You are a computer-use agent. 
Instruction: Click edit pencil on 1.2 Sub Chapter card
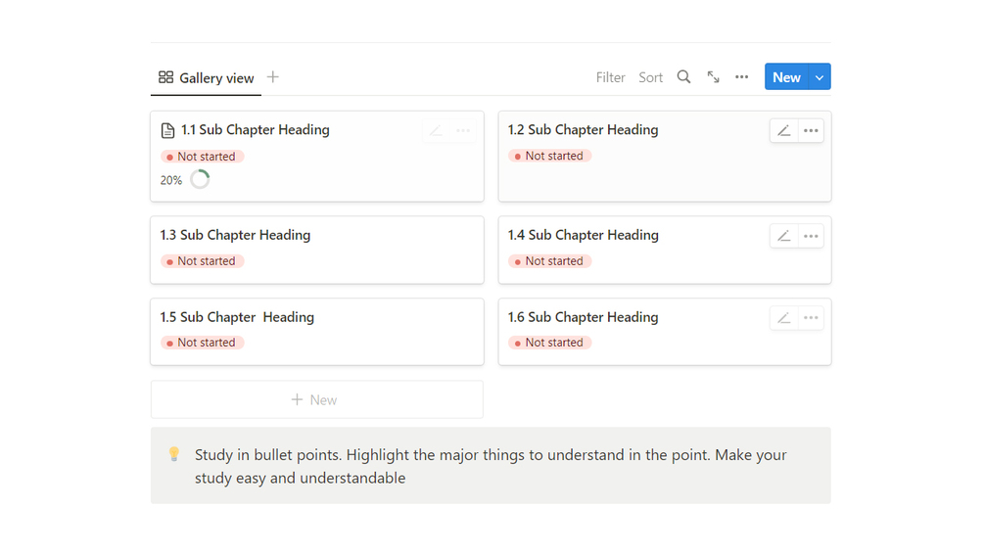tap(783, 130)
